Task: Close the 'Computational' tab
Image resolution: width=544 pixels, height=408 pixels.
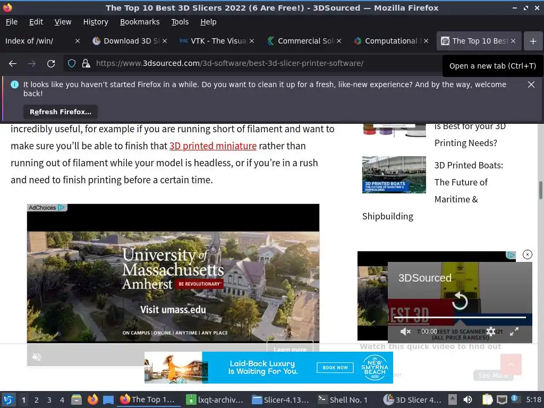Action: [x=426, y=41]
